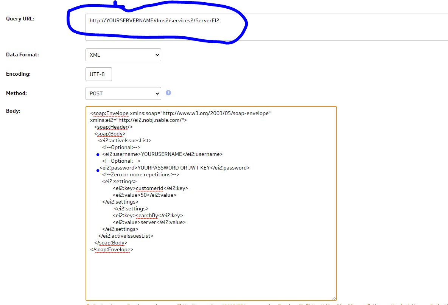This screenshot has height=305, width=448.
Task: Click the Query URL label
Action: (x=20, y=19)
